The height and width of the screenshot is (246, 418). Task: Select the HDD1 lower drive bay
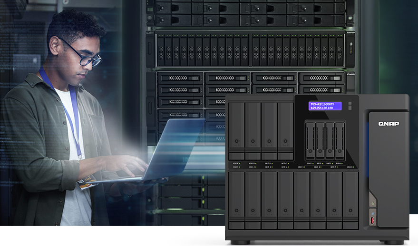(237, 200)
